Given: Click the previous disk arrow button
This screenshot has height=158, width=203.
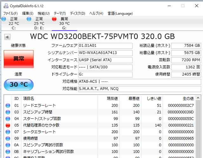Looking at the screenshot, I should pyautogui.click(x=7, y=37).
